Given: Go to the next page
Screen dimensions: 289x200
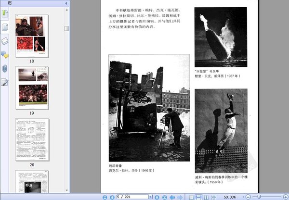Looking at the screenshot, I should [x=157, y=197].
